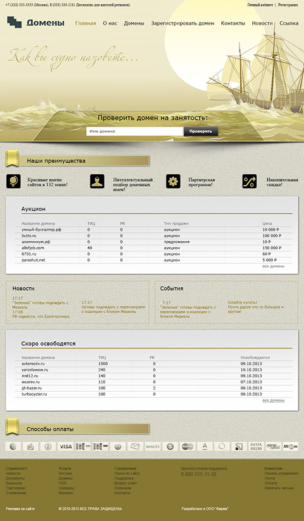This screenshot has width=304, height=521.
Task: Open expiring domain wcarev.ru
Action: (30, 382)
